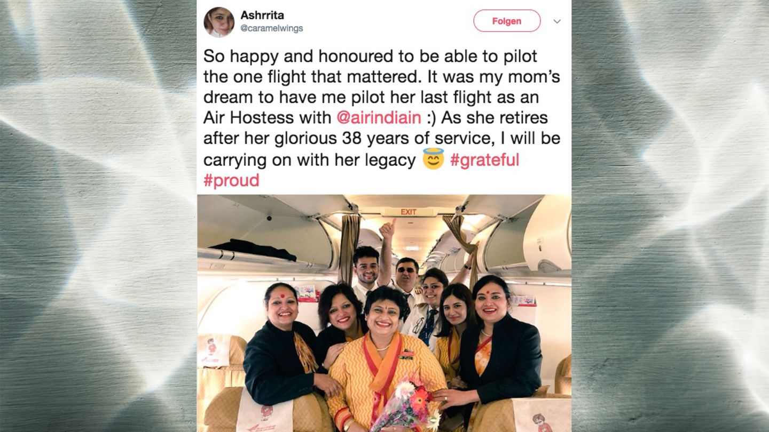Open the attached cabin crew photo

pyautogui.click(x=384, y=313)
